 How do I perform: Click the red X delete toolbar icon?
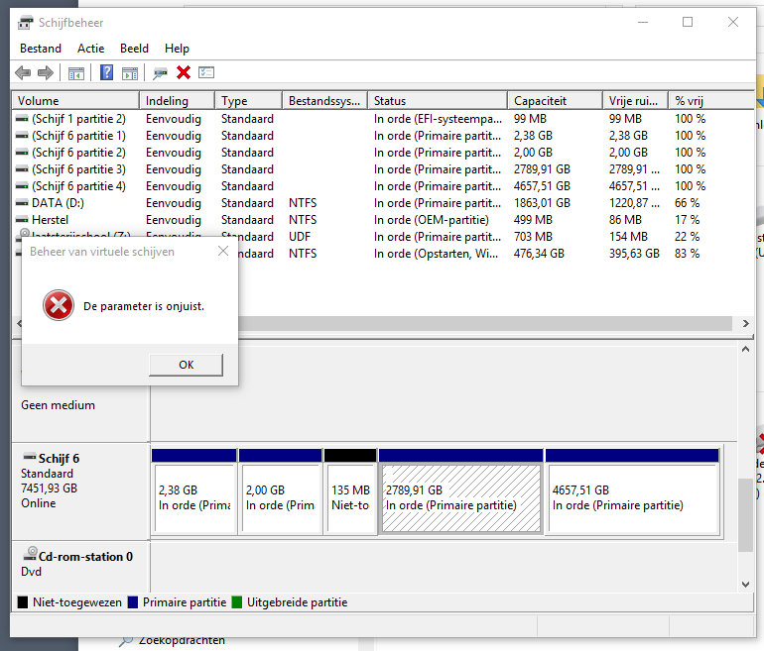184,72
